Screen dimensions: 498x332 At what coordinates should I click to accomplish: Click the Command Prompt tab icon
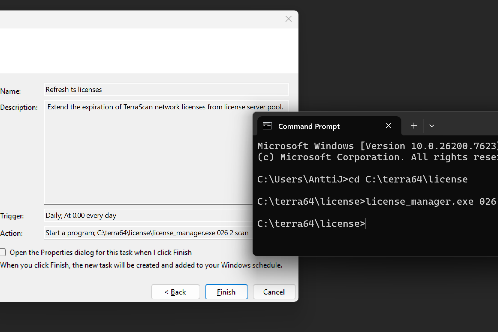[x=267, y=126]
